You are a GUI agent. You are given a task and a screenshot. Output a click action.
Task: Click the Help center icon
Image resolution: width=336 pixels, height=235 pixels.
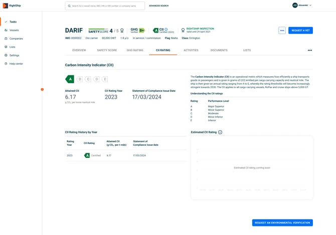tap(6, 64)
